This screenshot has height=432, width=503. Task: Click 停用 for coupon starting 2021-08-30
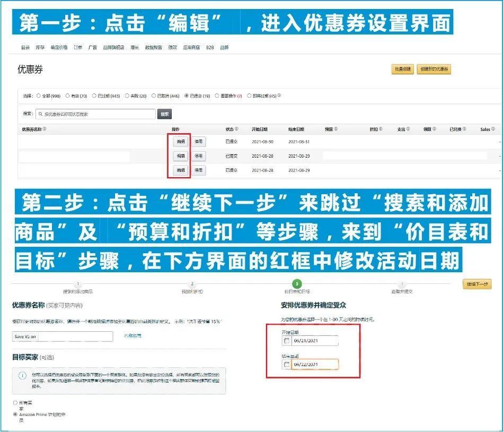[x=199, y=142]
